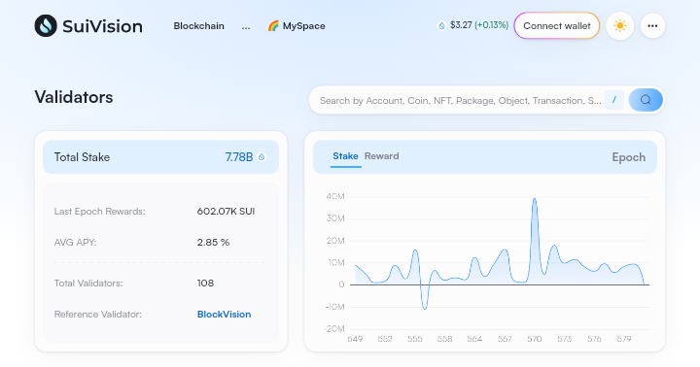Viewport: 700px width, 367px height.
Task: Click the Connect wallet button
Action: click(557, 26)
